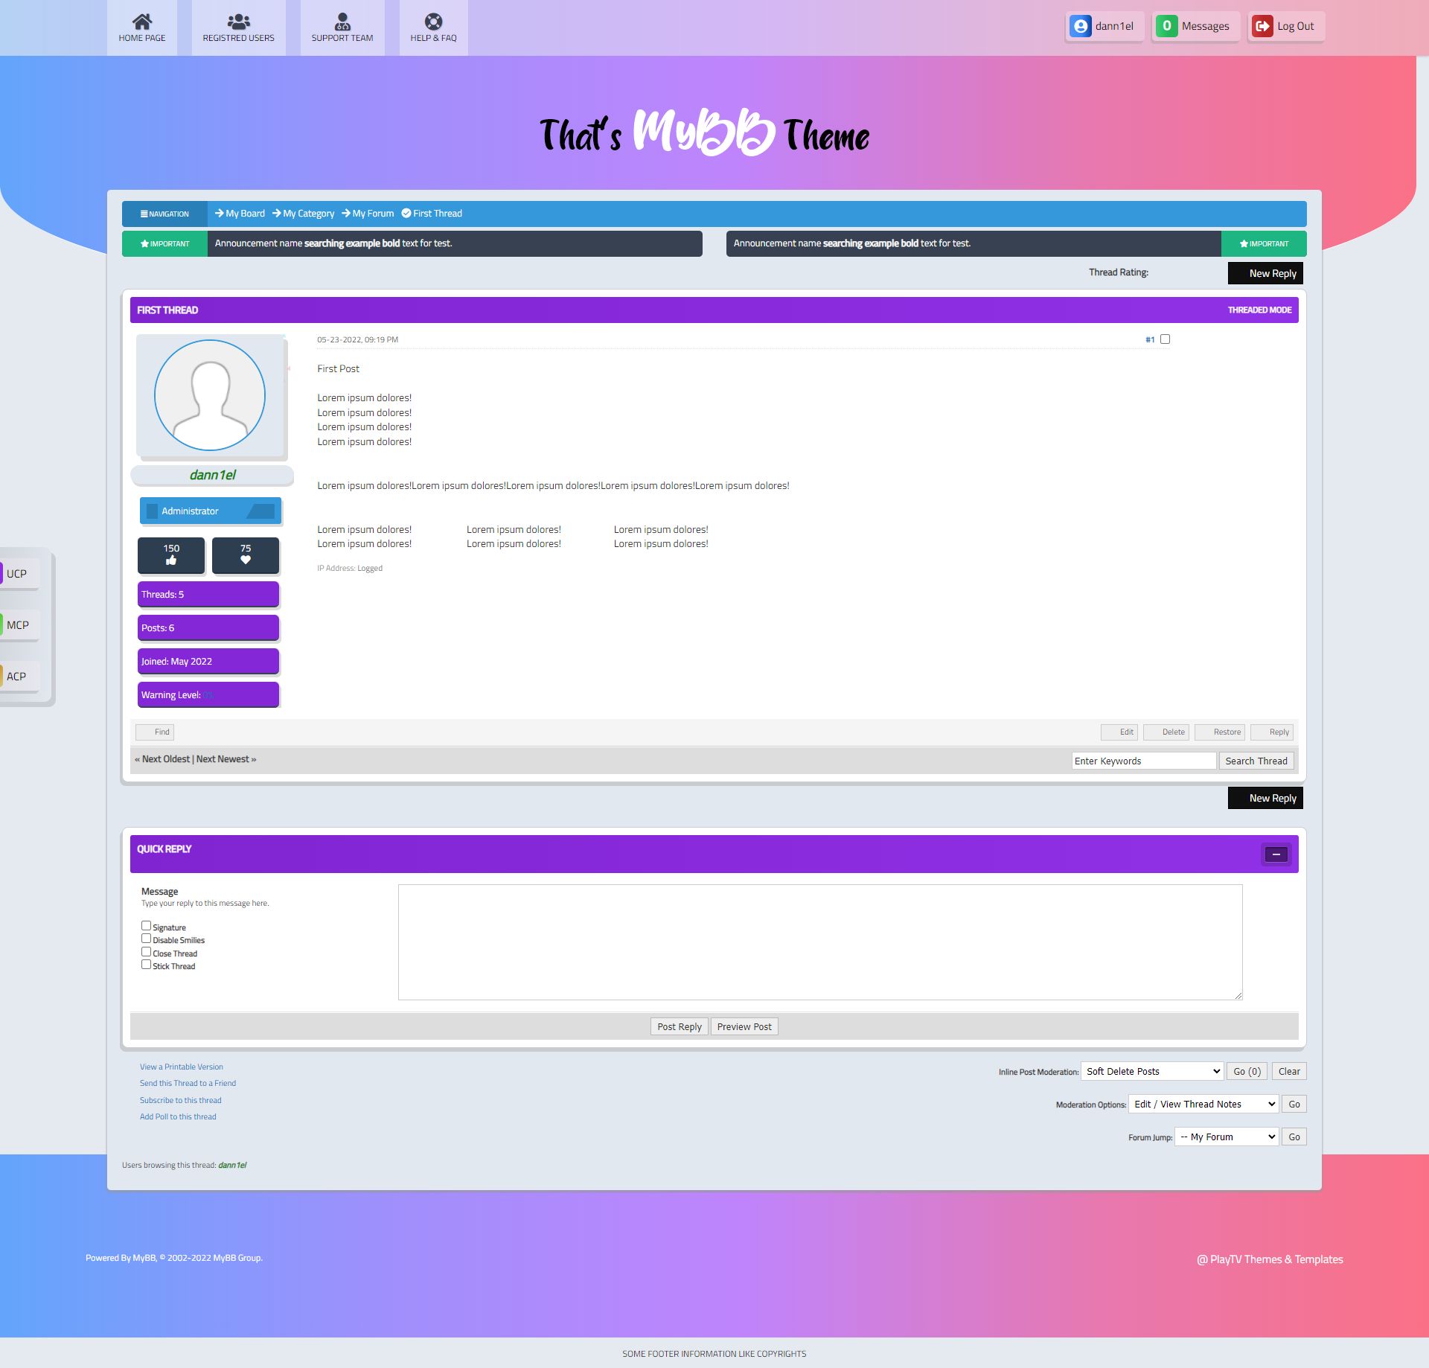Screen dimensions: 1429x1368
Task: Check the Close Thread option
Action: tap(146, 952)
